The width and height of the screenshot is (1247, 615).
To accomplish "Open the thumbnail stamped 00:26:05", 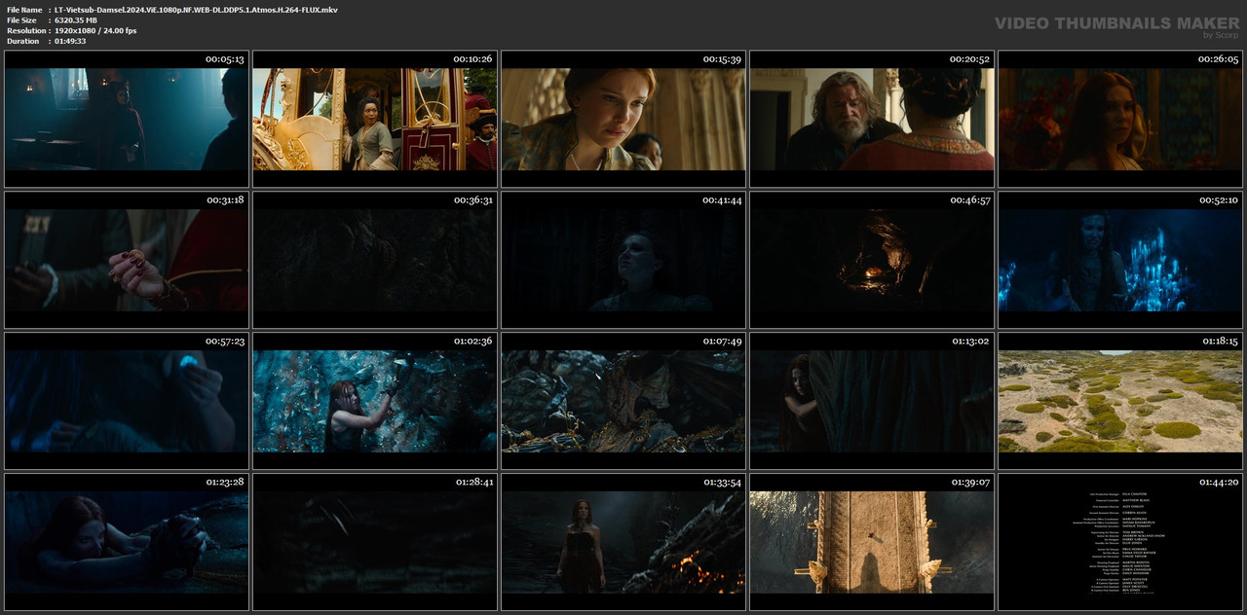I will pyautogui.click(x=1120, y=119).
